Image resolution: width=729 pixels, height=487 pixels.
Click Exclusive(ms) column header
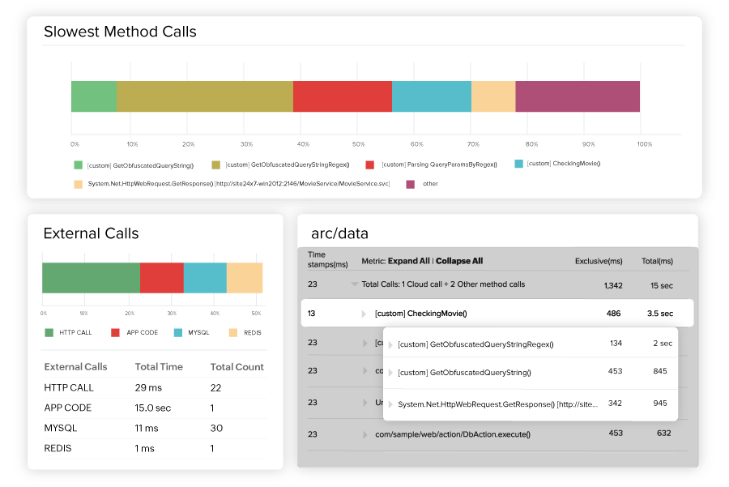[x=599, y=261]
